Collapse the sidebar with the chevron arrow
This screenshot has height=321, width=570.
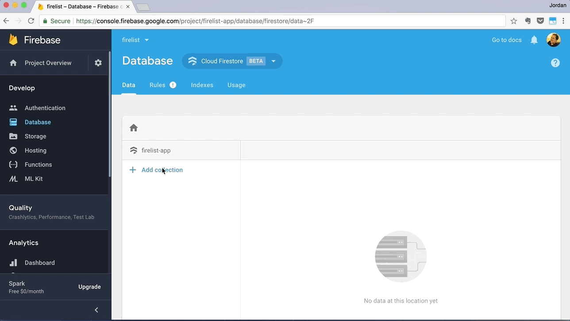pyautogui.click(x=96, y=310)
